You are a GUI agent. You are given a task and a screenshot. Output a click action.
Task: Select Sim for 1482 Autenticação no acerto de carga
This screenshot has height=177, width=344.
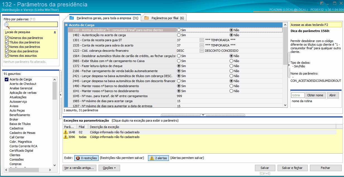point(179,35)
